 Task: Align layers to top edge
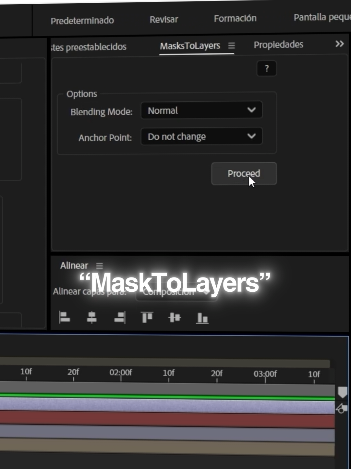(x=147, y=317)
